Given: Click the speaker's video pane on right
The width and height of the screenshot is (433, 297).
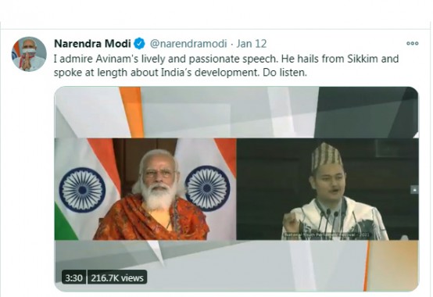Looking at the screenshot, I should [x=327, y=189].
